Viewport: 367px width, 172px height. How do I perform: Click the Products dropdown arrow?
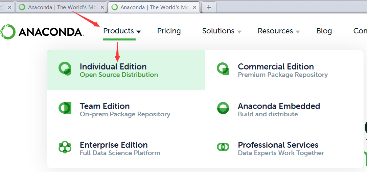(139, 32)
